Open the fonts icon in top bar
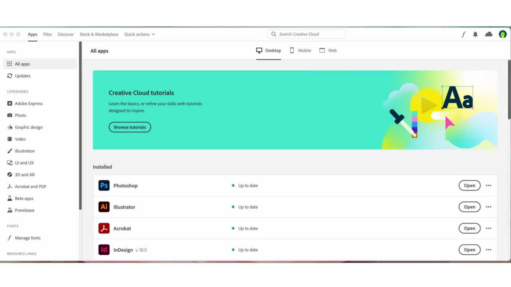 (463, 34)
